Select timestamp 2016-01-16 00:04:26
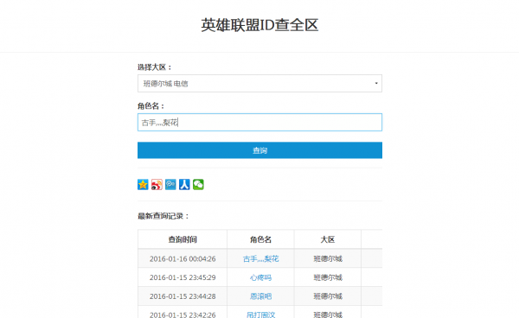This screenshot has width=519, height=318. [183, 259]
